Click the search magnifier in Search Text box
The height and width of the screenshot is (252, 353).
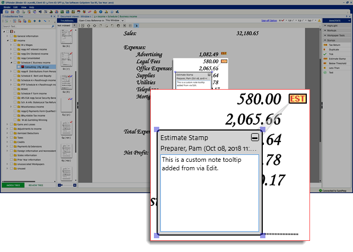click(53, 27)
